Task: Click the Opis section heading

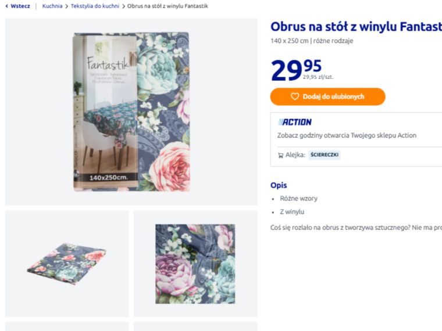Action: pyautogui.click(x=279, y=185)
